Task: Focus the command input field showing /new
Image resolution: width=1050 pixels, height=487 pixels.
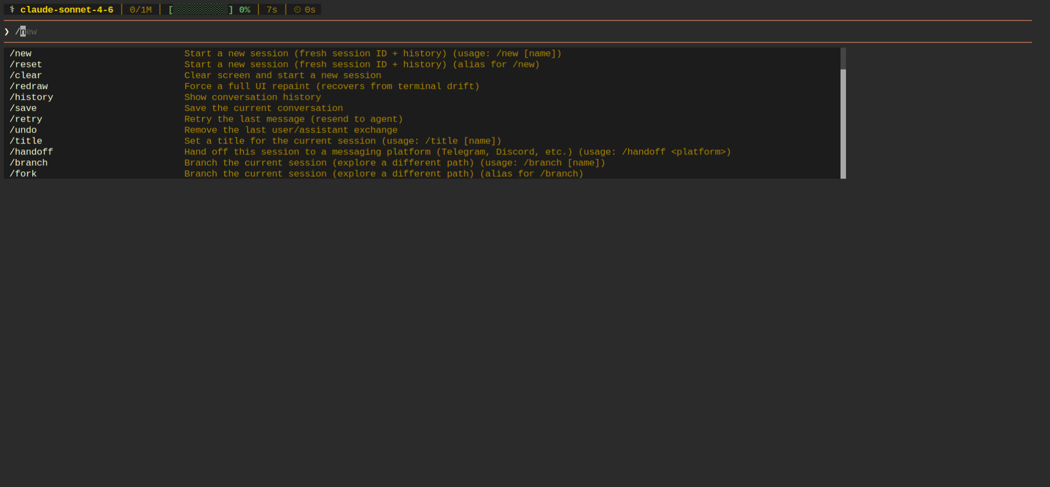Action: point(518,31)
